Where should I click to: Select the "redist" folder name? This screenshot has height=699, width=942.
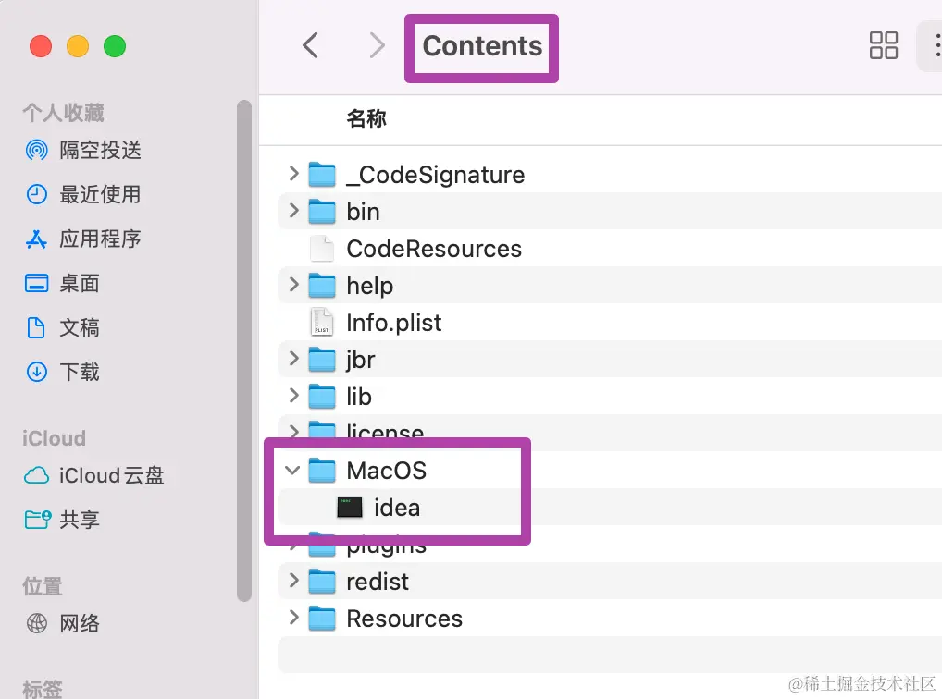click(x=378, y=582)
